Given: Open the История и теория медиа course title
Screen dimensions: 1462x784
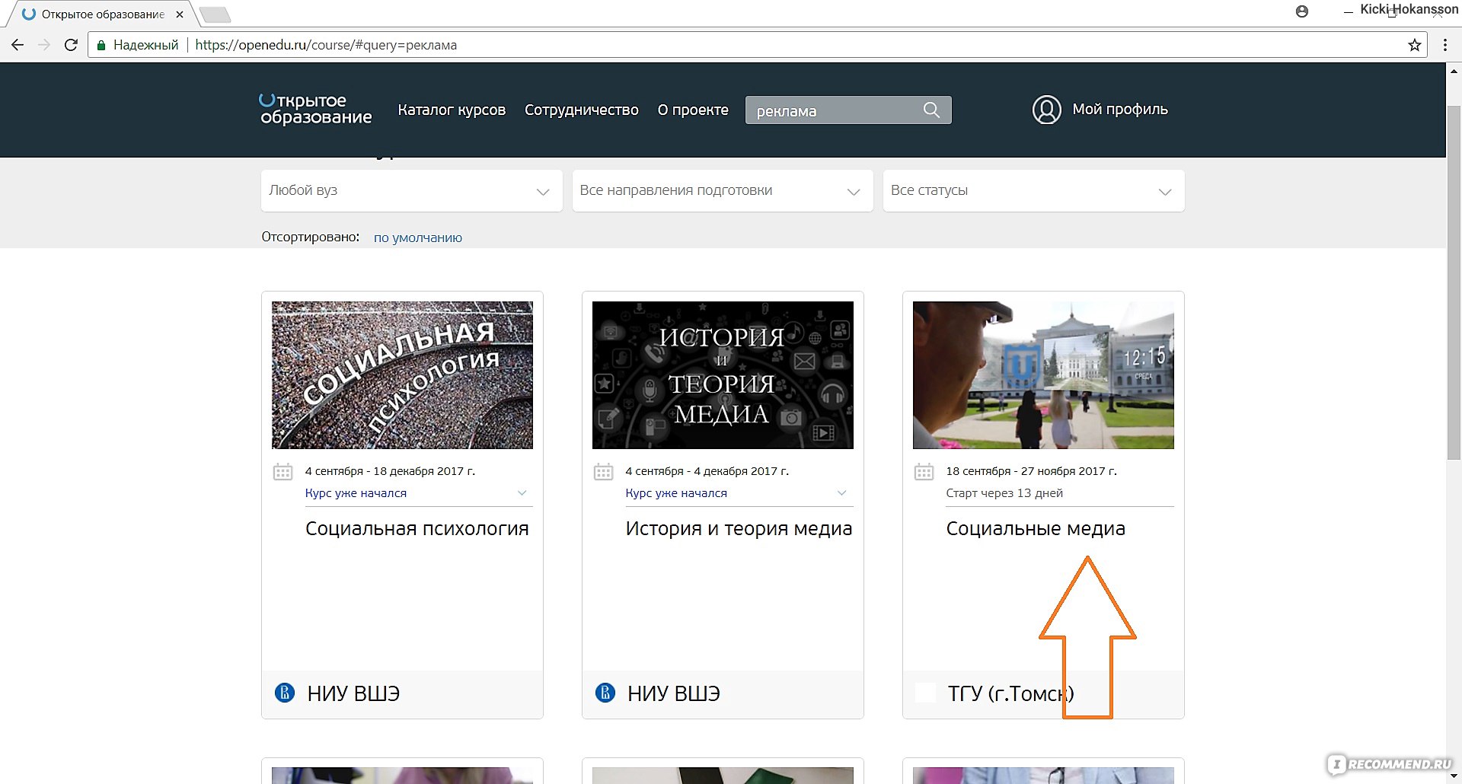Looking at the screenshot, I should click(739, 529).
